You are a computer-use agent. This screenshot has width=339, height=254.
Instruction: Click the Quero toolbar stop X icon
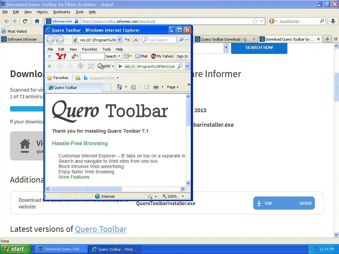click(91, 66)
